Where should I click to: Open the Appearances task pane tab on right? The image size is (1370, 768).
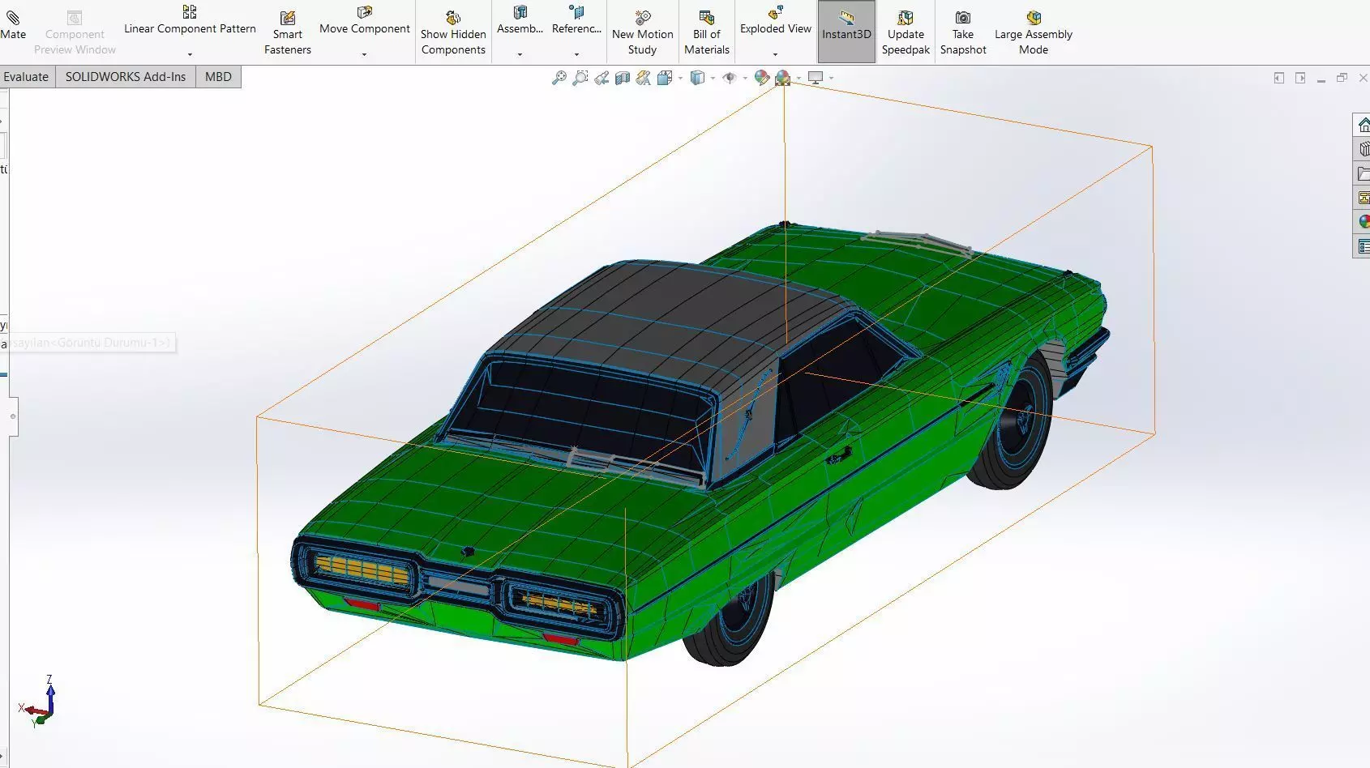pyautogui.click(x=1363, y=222)
